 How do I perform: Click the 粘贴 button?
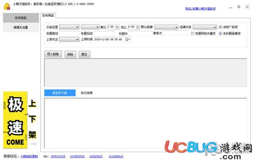point(70,54)
